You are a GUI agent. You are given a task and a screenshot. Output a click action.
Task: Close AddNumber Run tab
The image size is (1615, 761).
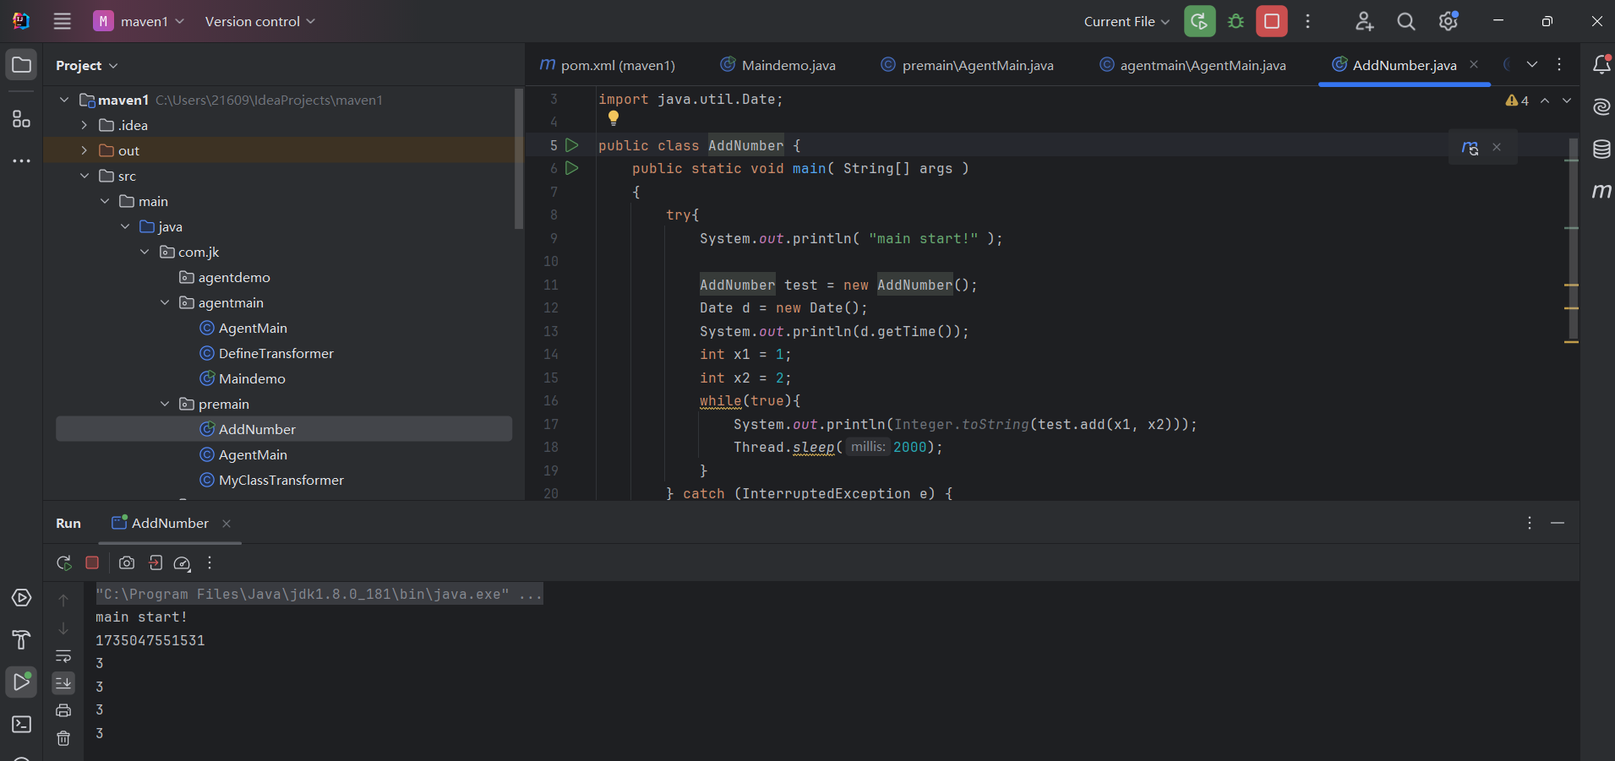coord(226,524)
